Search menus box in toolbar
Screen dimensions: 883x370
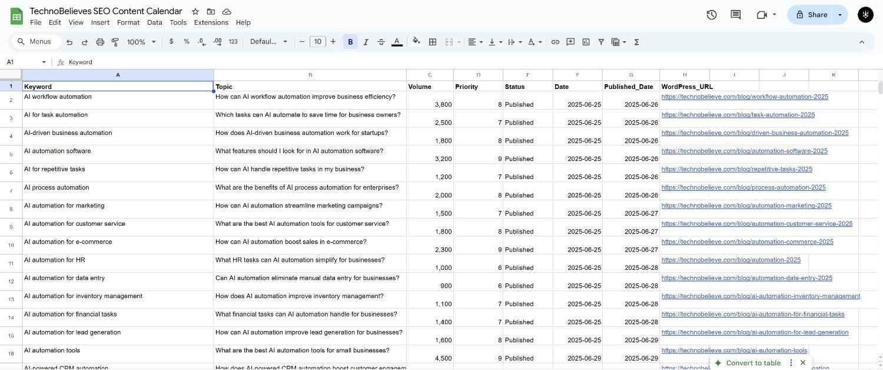click(36, 42)
